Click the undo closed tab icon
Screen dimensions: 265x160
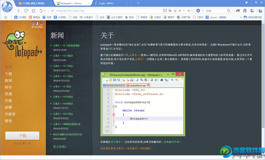coord(41,11)
